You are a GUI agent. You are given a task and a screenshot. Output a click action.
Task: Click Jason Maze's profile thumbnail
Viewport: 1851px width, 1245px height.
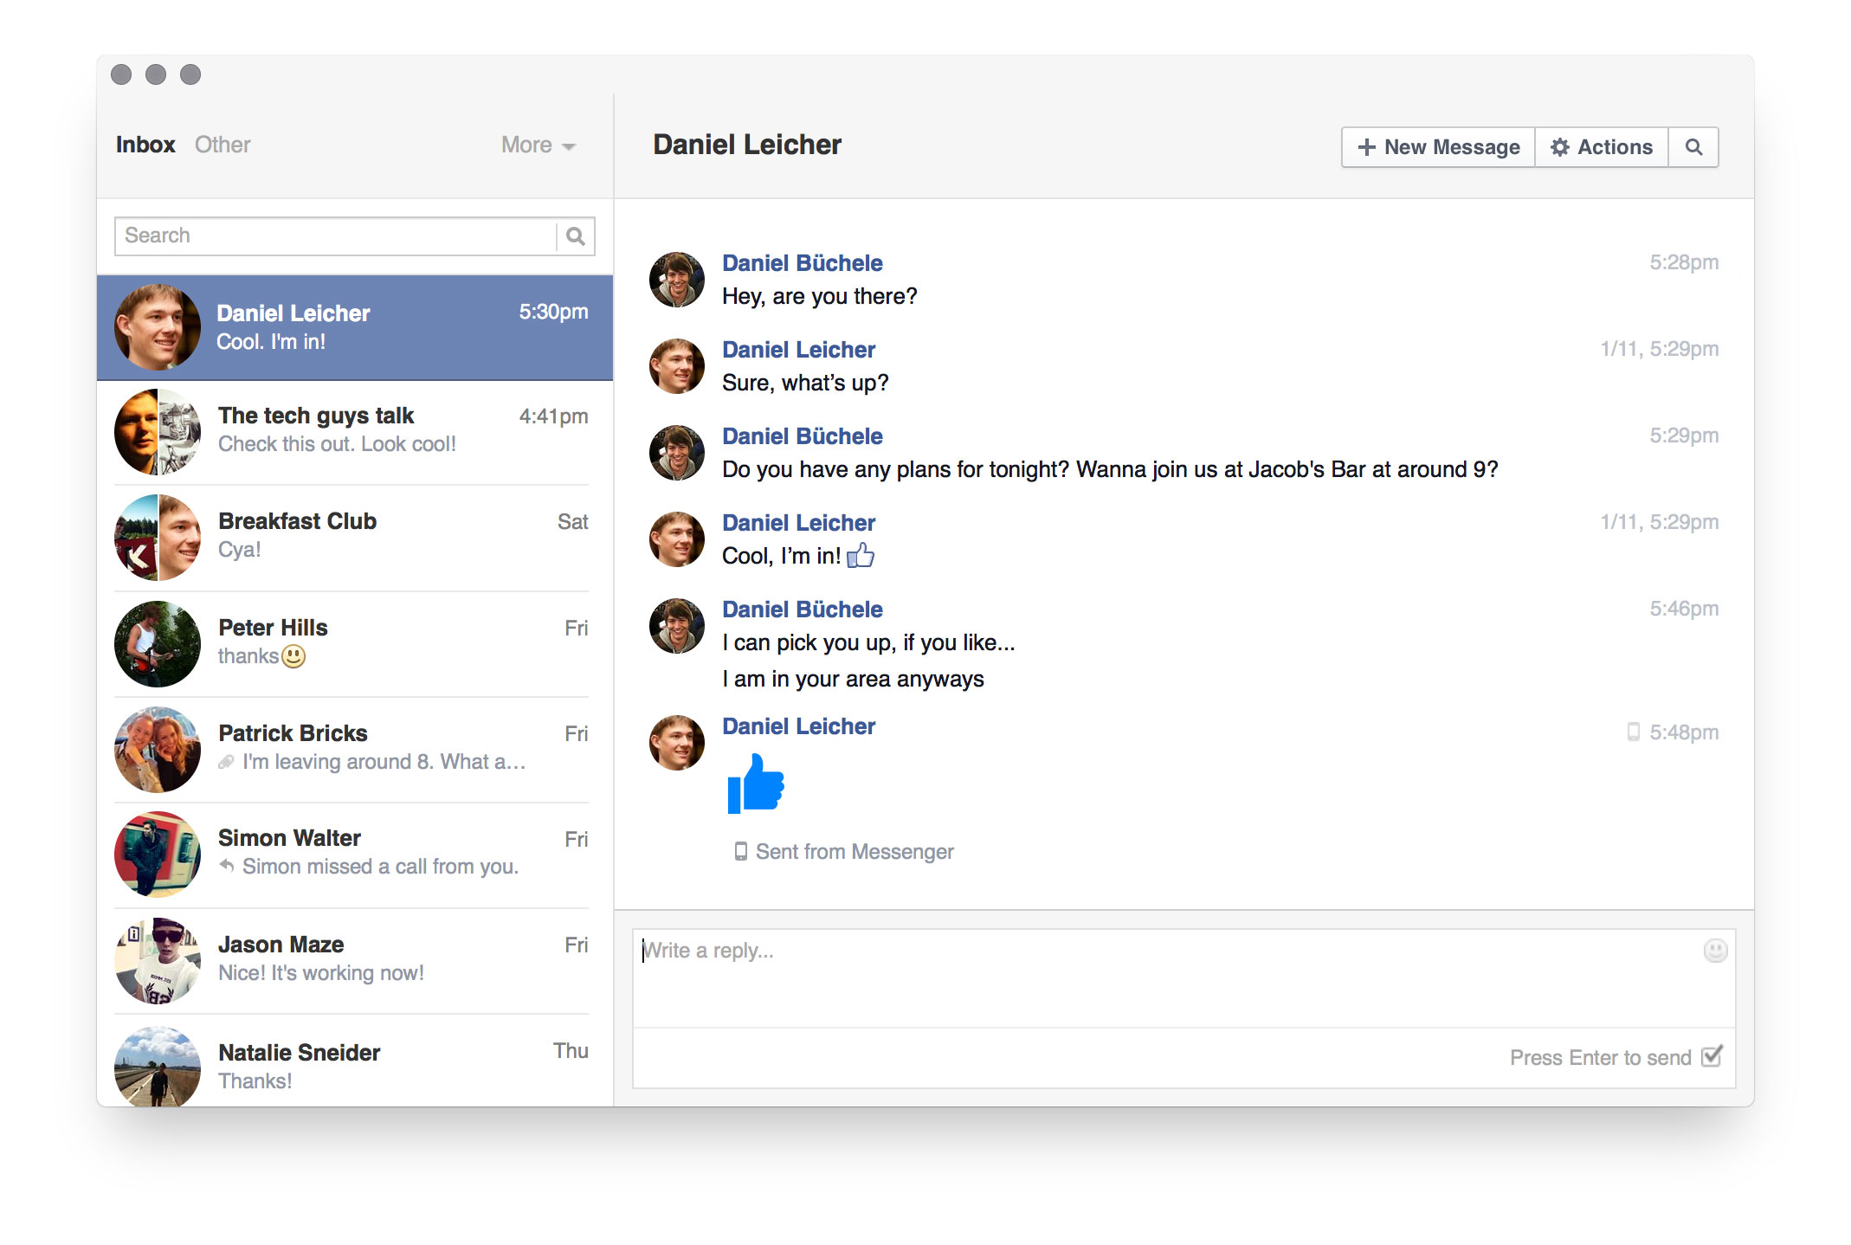coord(158,960)
